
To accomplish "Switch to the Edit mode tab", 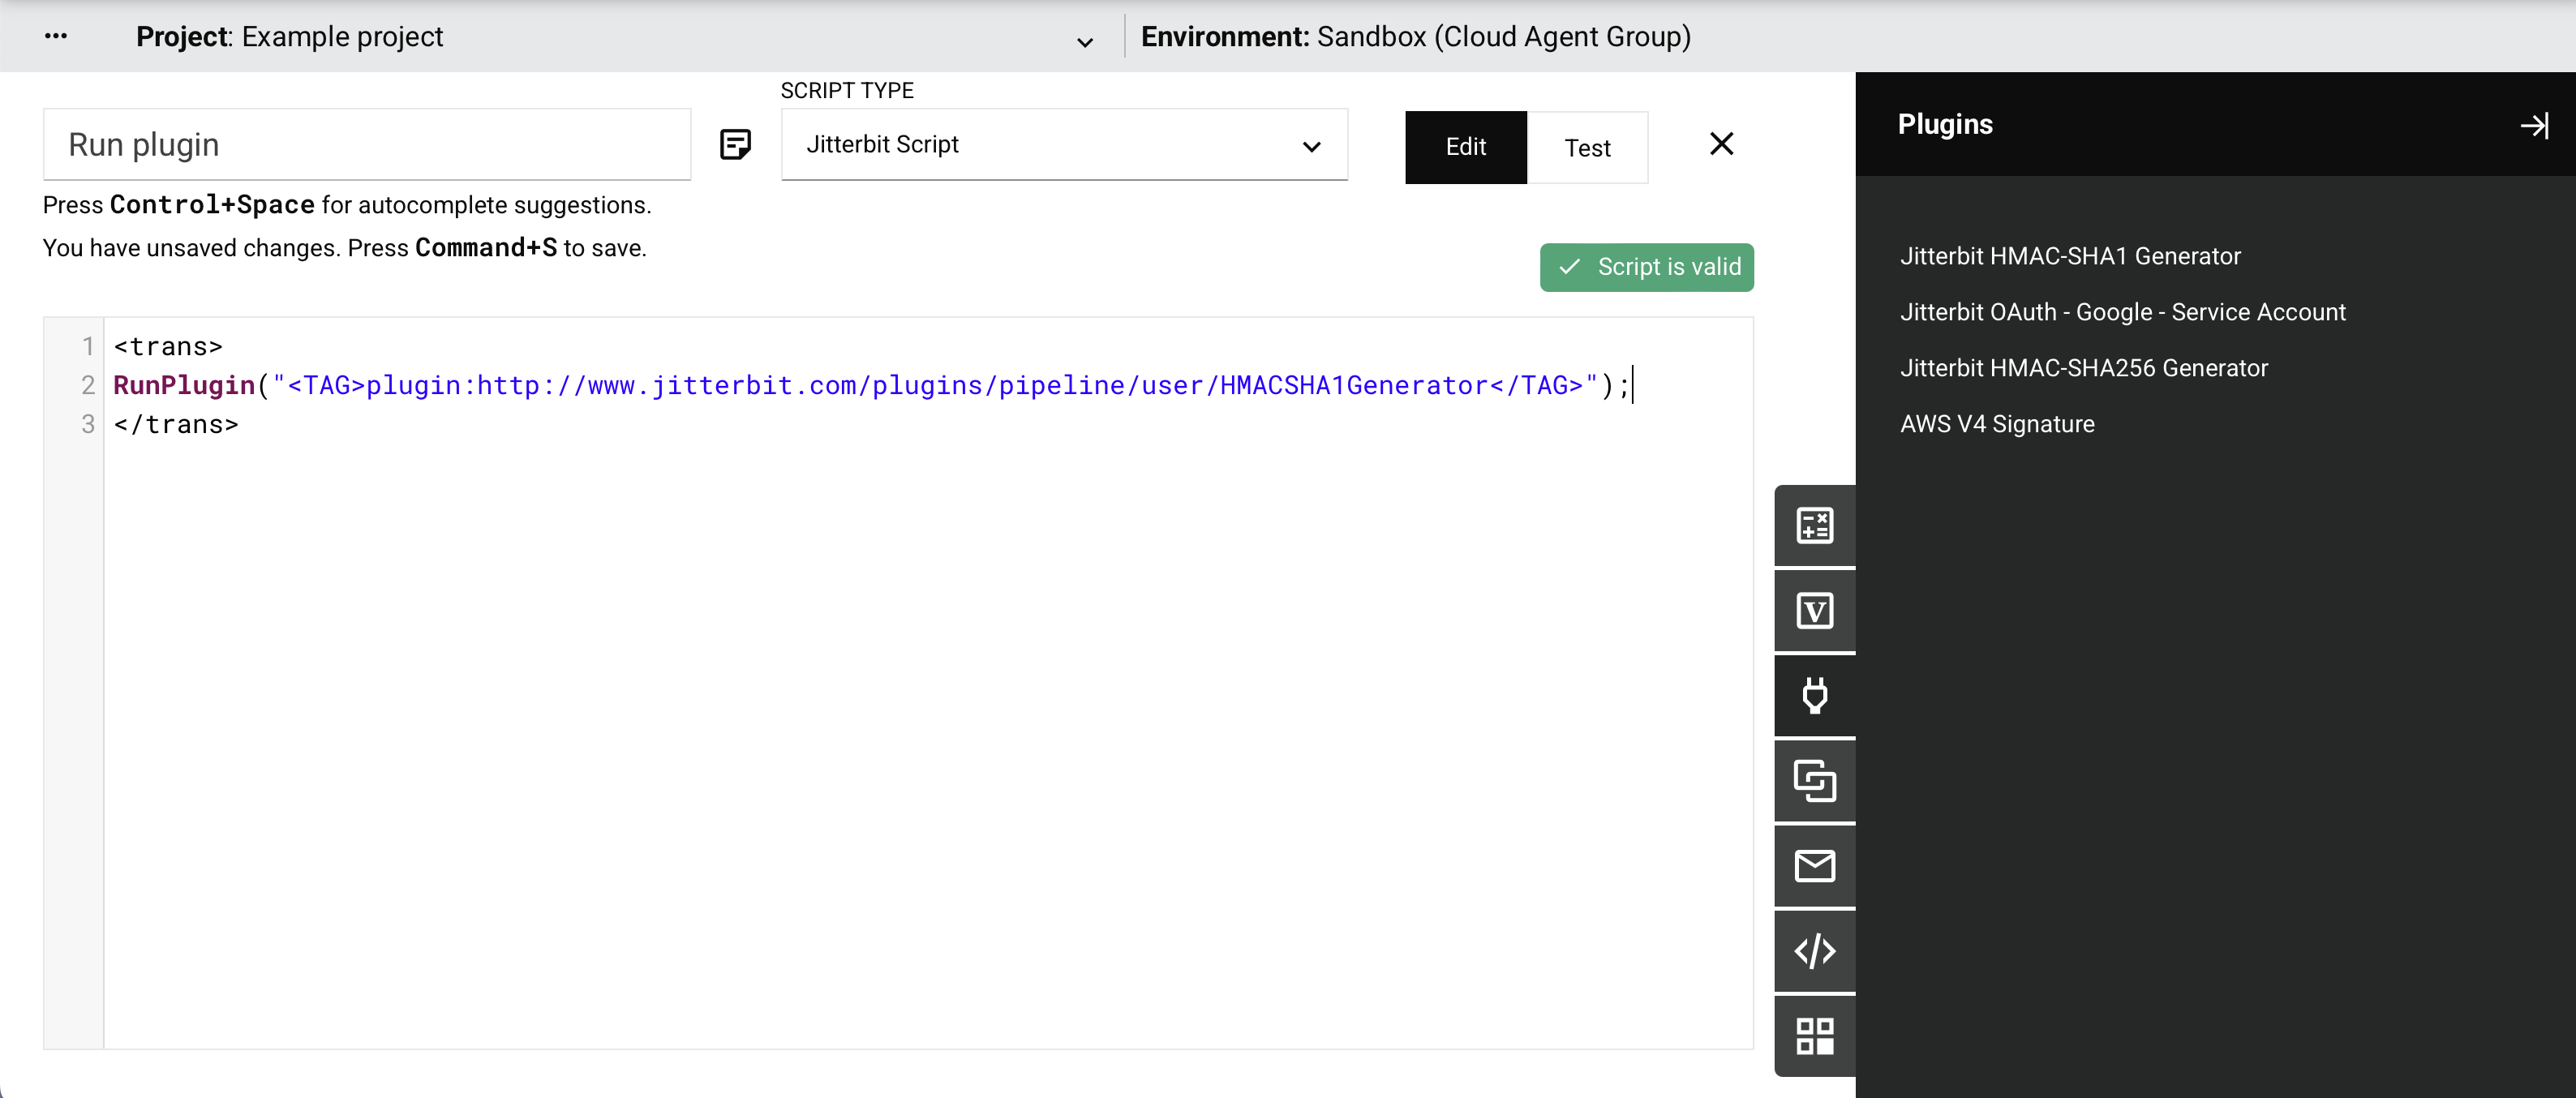I will [1465, 148].
